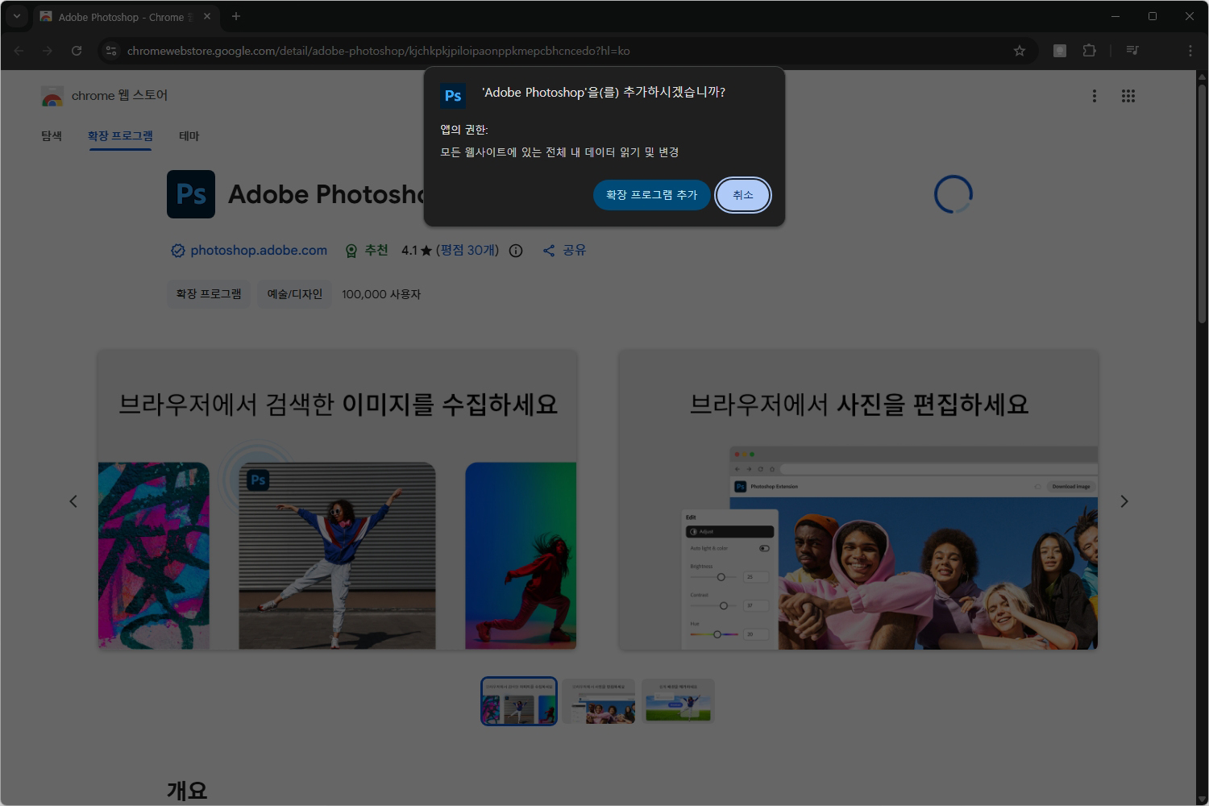Click the square extension icon in toolbar
1209x806 pixels.
1060,51
